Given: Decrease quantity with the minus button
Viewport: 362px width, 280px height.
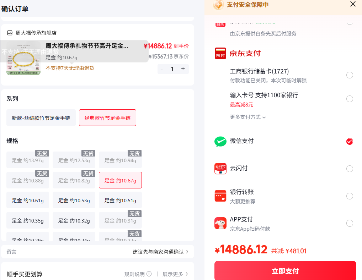Looking at the screenshot, I should pos(162,69).
